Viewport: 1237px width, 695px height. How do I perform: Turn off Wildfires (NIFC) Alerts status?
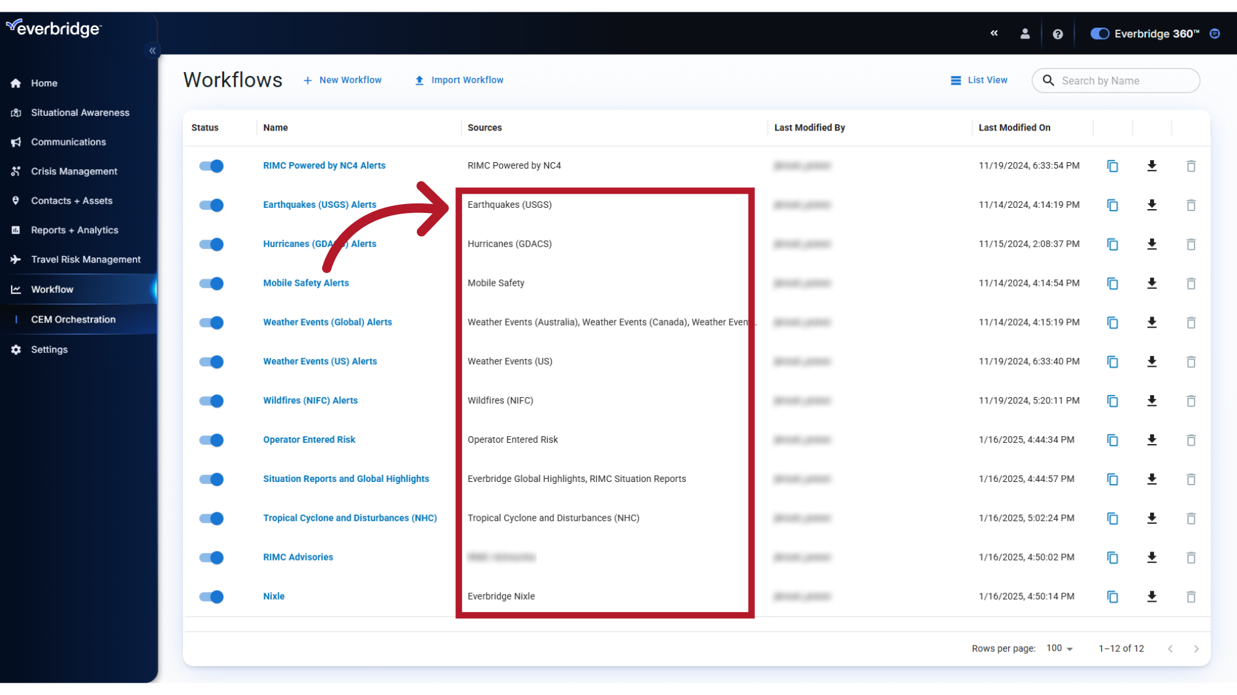[211, 401]
